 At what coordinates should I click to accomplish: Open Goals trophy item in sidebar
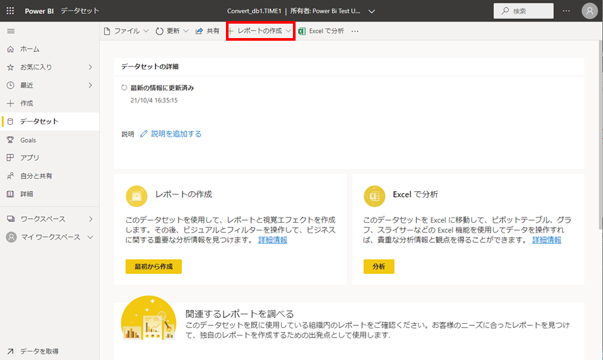tap(28, 140)
